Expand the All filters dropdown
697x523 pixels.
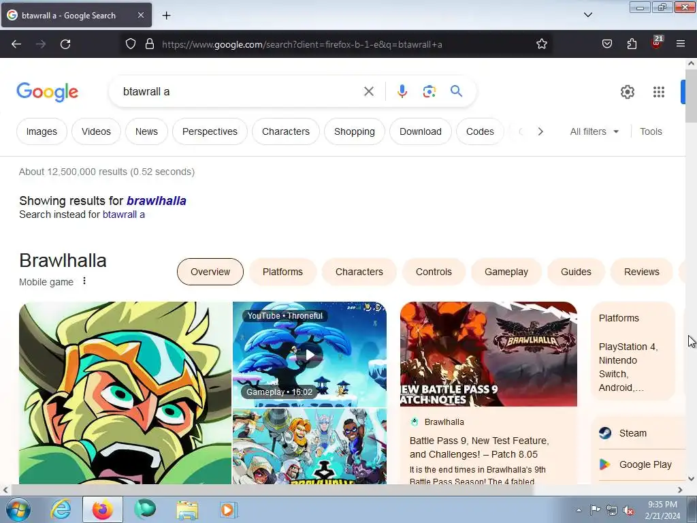pyautogui.click(x=594, y=131)
